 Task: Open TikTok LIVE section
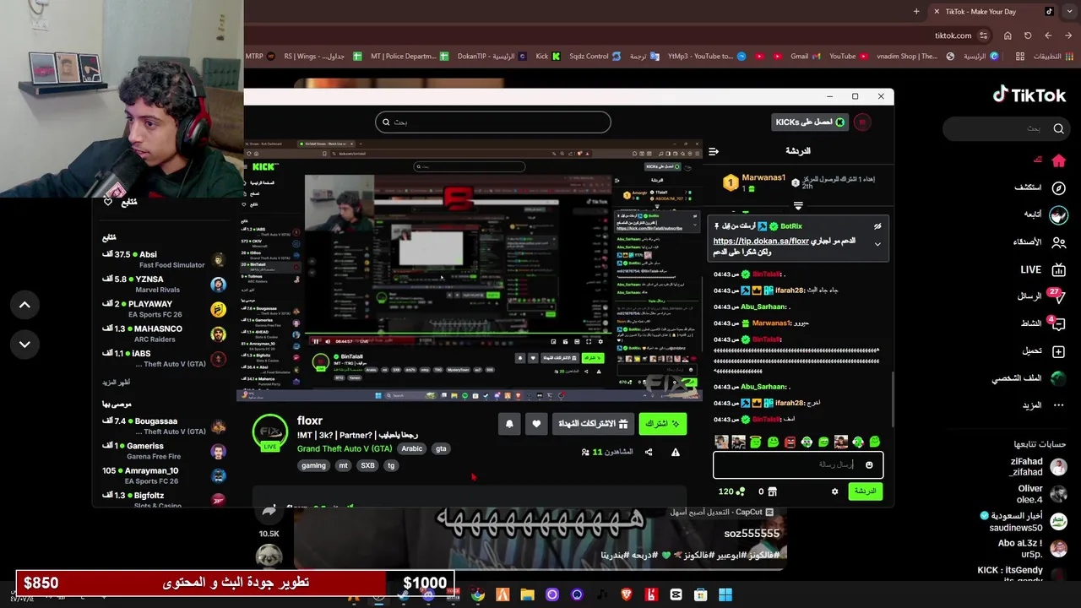(x=1058, y=269)
